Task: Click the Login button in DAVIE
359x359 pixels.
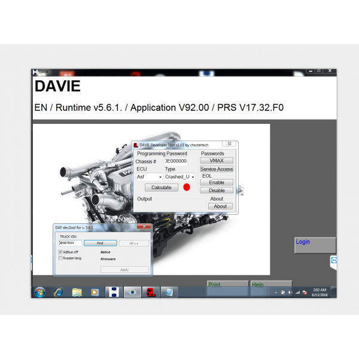Action: coord(315,245)
